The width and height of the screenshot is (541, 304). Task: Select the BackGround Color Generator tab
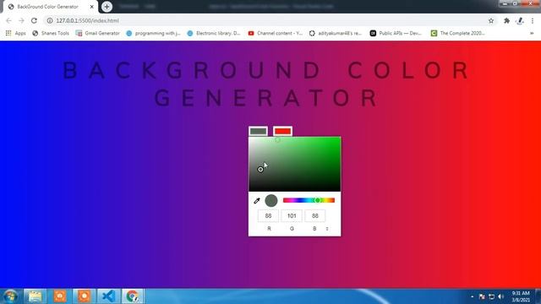[51, 7]
